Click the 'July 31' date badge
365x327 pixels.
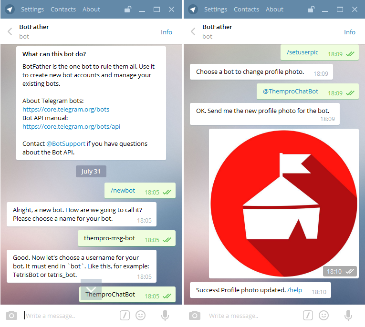pos(91,172)
